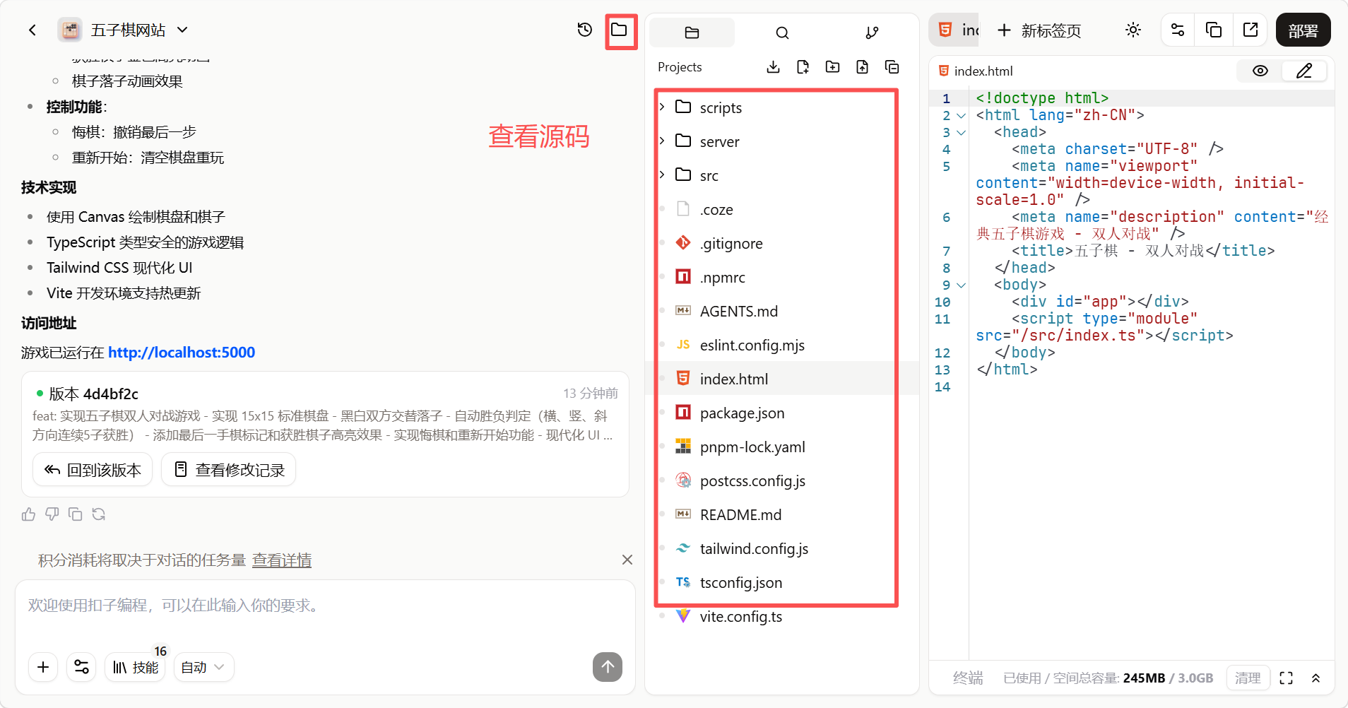
Task: Fold the head tag at line 3
Action: tap(961, 132)
